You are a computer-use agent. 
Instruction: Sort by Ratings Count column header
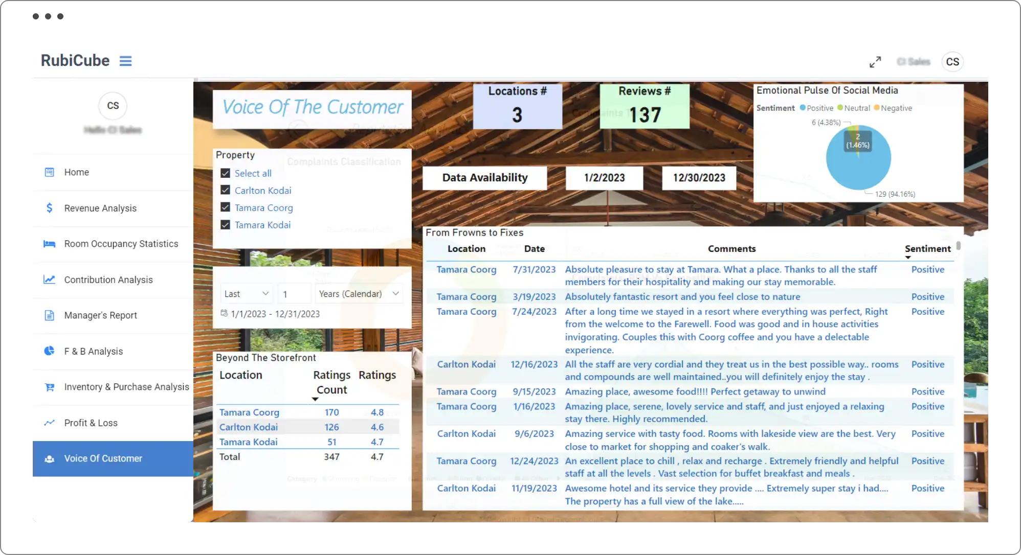[x=331, y=382]
